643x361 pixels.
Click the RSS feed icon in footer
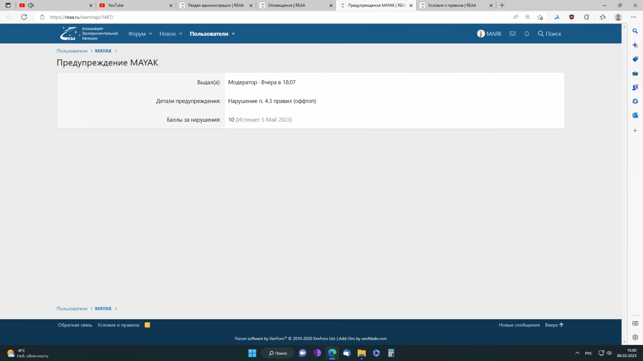(147, 325)
